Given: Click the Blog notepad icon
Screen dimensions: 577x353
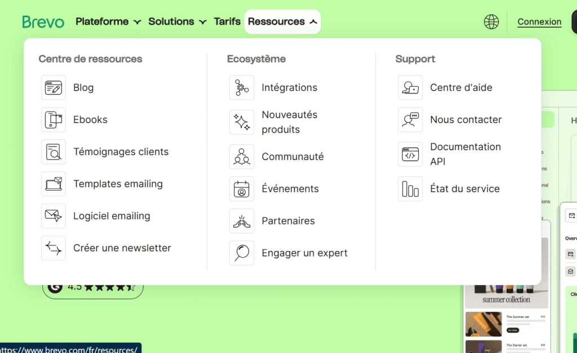Looking at the screenshot, I should [x=54, y=87].
